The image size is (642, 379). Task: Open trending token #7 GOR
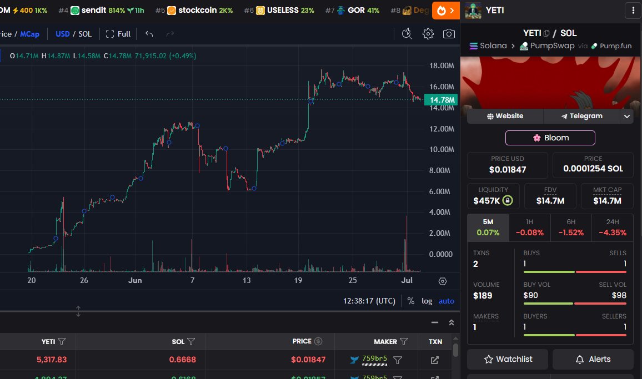(x=352, y=10)
